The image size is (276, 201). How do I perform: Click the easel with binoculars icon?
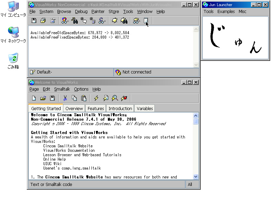click(x=124, y=21)
